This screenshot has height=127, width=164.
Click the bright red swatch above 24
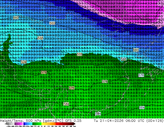pyautogui.click(x=56, y=124)
